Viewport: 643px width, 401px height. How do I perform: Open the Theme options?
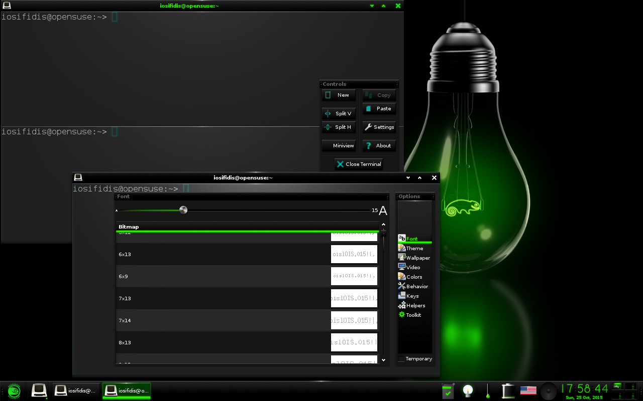point(414,249)
